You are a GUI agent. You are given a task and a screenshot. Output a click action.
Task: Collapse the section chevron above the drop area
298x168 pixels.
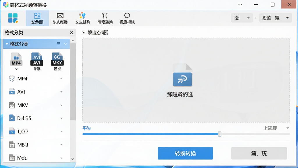[x=84, y=33]
